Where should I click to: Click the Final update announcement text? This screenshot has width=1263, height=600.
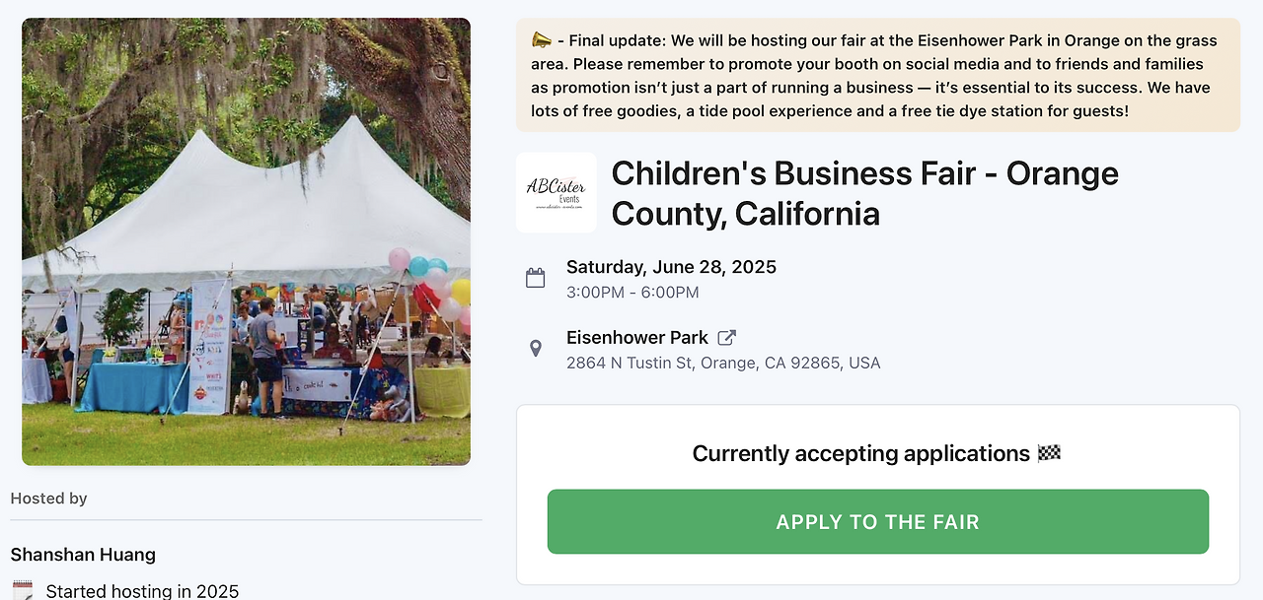(x=878, y=76)
